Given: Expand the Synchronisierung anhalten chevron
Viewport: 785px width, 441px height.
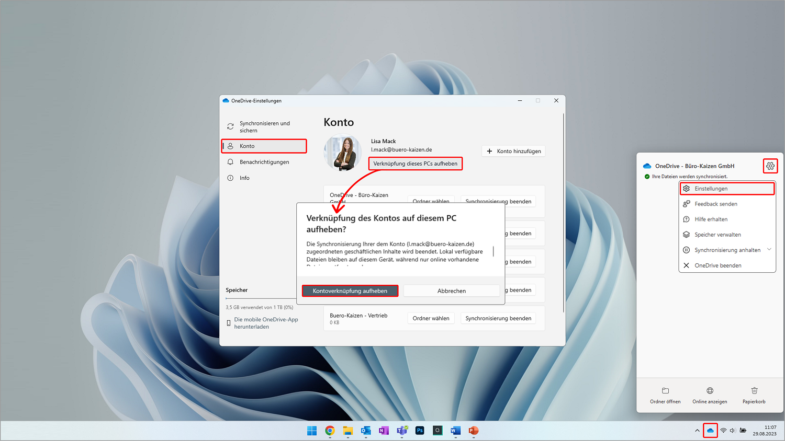Looking at the screenshot, I should click(769, 250).
